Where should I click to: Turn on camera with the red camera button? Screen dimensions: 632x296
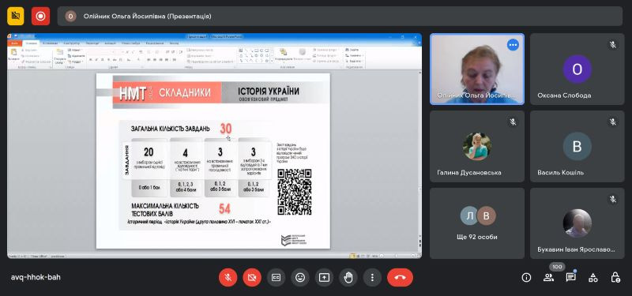coord(252,278)
